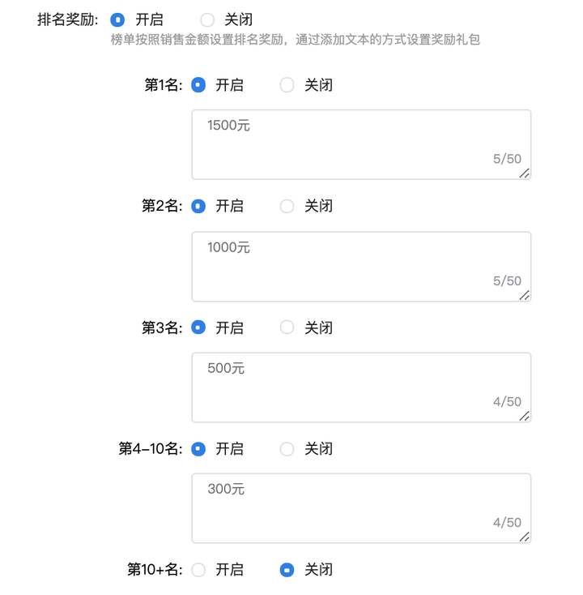Enable 开启 for 第10+名 reward
583x595 pixels.
[198, 570]
